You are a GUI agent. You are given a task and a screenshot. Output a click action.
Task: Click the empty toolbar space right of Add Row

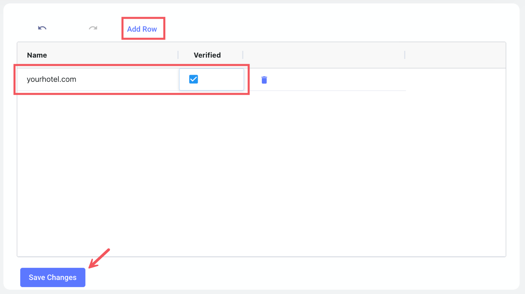coord(308,29)
